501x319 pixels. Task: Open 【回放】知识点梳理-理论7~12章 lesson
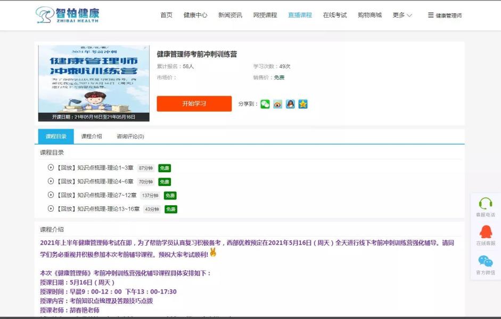96,195
